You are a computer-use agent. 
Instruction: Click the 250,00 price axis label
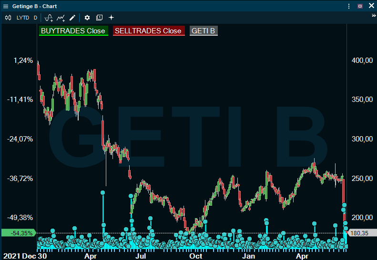(x=362, y=178)
